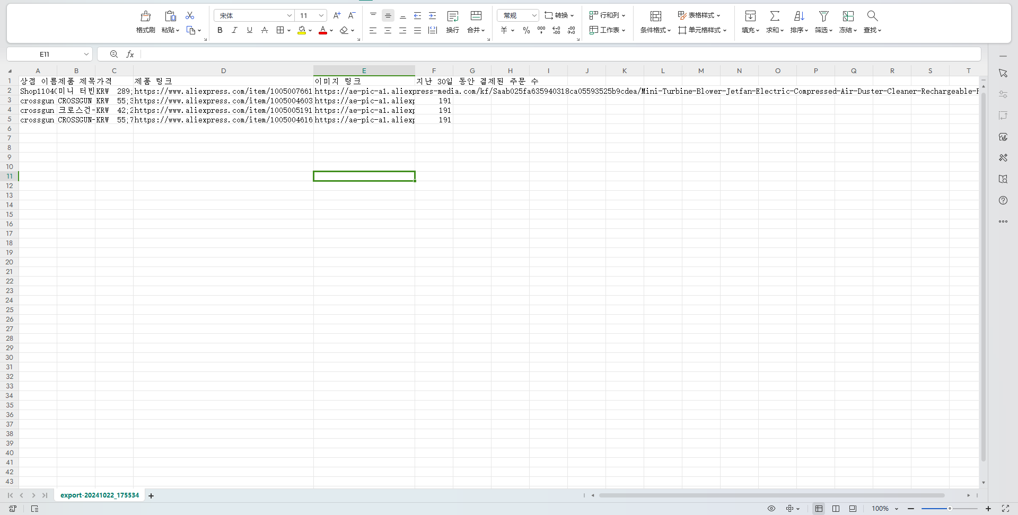Click the Sort (排序) icon
Image resolution: width=1018 pixels, height=515 pixels.
pyautogui.click(x=799, y=16)
